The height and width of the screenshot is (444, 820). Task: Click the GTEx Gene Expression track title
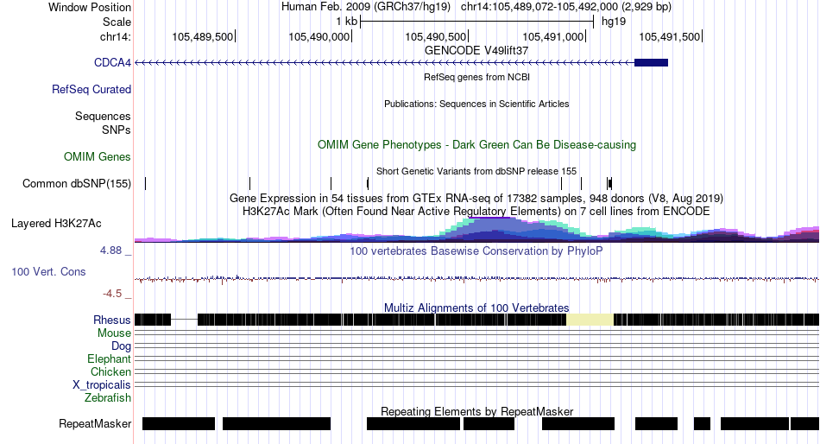[476, 199]
